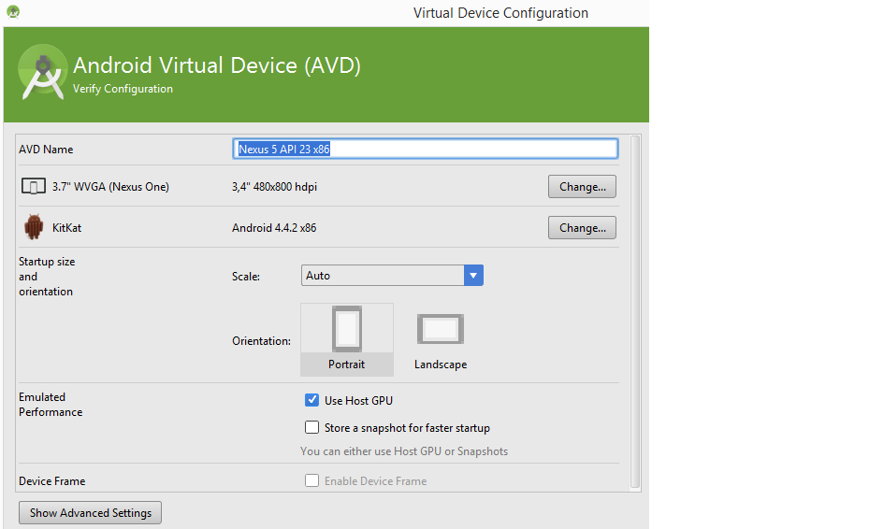The image size is (869, 529).
Task: Click the '3.7" WVGA (Nexus One)' label
Action: 110,187
